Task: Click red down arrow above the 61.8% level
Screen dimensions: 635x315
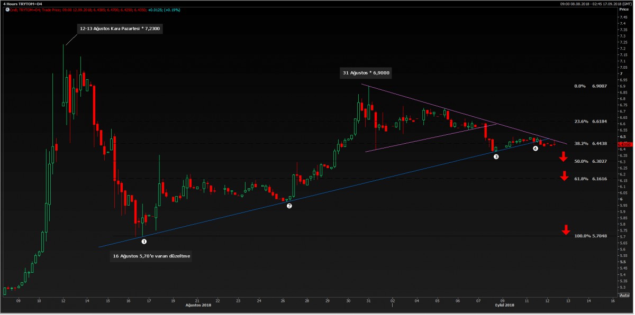Action: click(564, 177)
